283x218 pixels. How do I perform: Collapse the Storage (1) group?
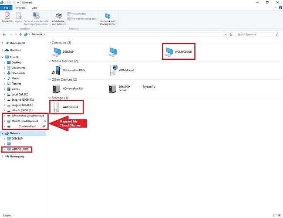50,98
